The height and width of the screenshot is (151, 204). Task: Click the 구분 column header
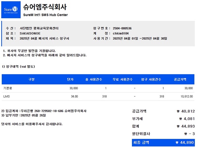tap(31, 79)
